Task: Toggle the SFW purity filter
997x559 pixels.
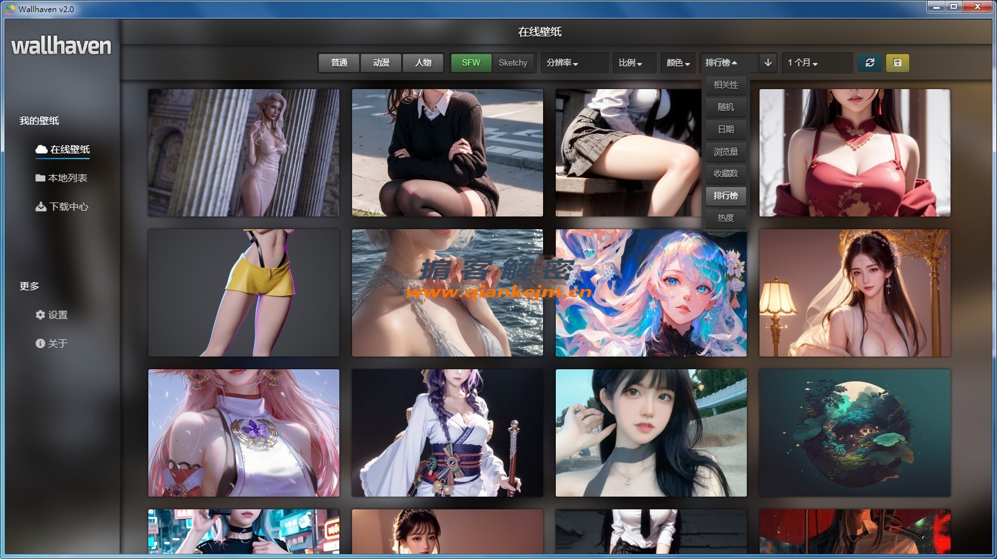Action: 471,62
